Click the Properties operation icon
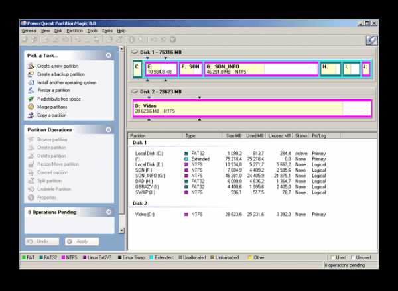The height and width of the screenshot is (291, 398). [31, 197]
